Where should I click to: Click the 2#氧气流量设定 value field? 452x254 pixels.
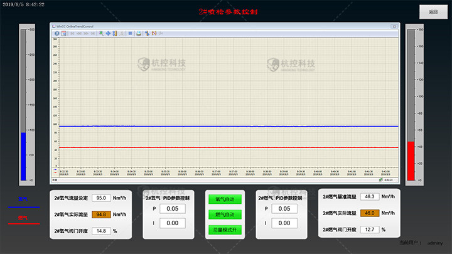point(100,198)
